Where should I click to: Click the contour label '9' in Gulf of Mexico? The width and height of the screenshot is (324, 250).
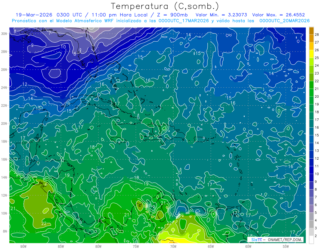tap(32, 45)
